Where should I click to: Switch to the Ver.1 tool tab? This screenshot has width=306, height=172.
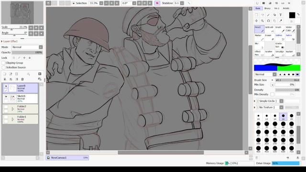[277, 9]
